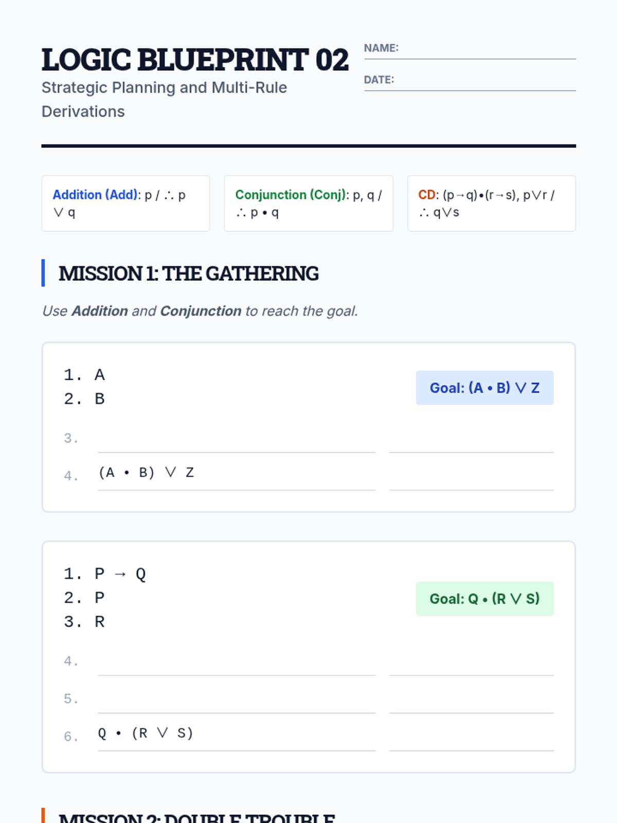Click the LOGIC BLUEPRINT 02 title
The width and height of the screenshot is (617, 823).
[195, 60]
